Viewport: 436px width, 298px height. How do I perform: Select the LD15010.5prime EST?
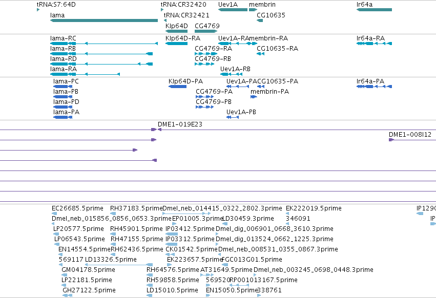pos(172,291)
